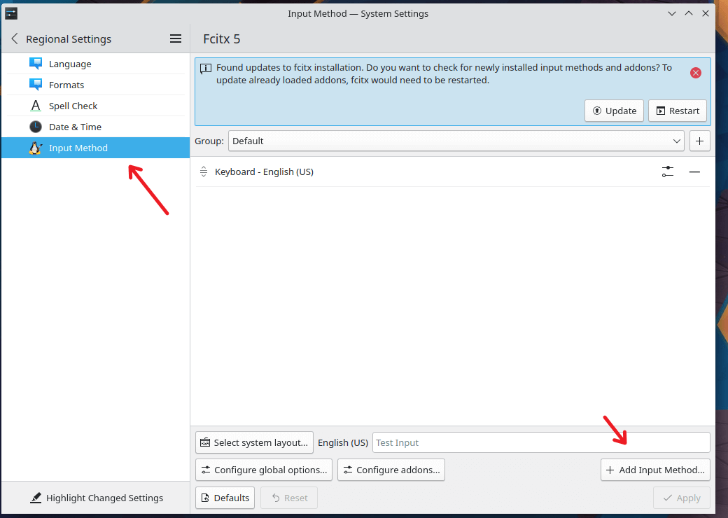Dismiss the fcitx update notification

coord(696,73)
